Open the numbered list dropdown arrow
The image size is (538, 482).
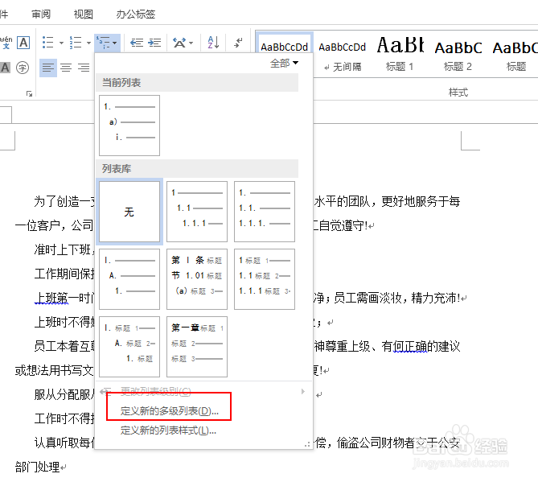89,43
